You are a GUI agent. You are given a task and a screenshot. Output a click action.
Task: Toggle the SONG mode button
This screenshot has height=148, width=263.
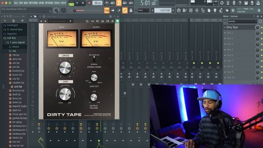71,4
